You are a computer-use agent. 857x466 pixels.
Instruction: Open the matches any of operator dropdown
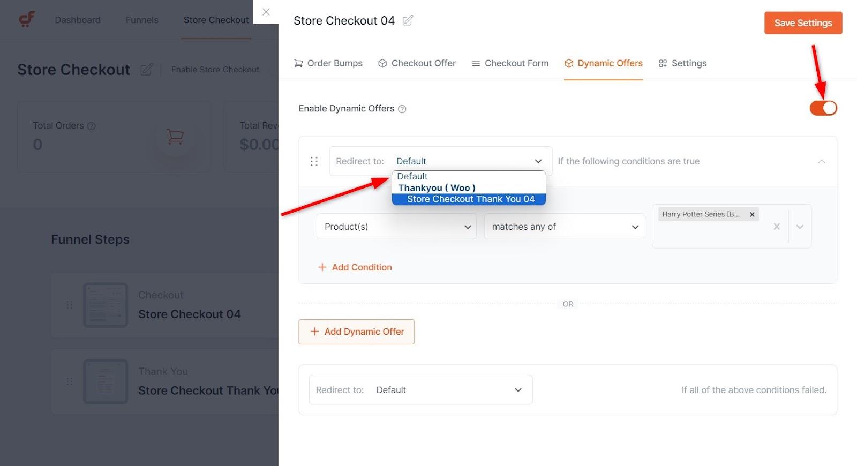[x=564, y=227]
